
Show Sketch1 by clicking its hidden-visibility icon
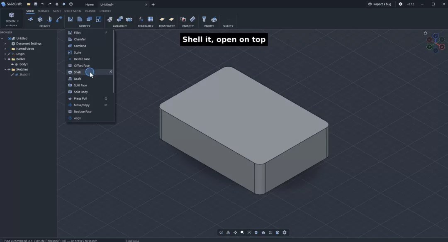tap(12, 75)
